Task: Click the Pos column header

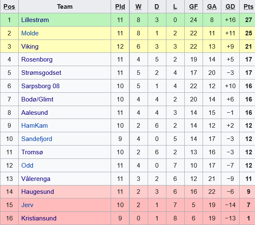Action: pos(9,7)
